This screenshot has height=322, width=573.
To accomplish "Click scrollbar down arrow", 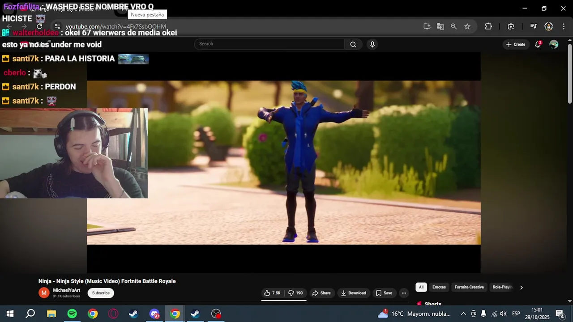I will (x=569, y=301).
